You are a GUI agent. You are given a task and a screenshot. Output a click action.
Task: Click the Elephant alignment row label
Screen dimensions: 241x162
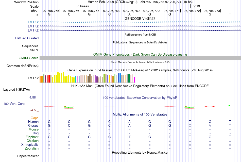coord(32,137)
